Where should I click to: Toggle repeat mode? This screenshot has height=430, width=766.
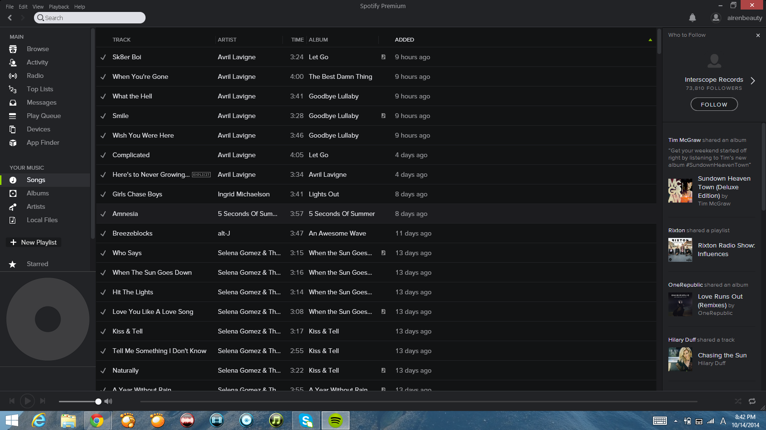point(752,401)
